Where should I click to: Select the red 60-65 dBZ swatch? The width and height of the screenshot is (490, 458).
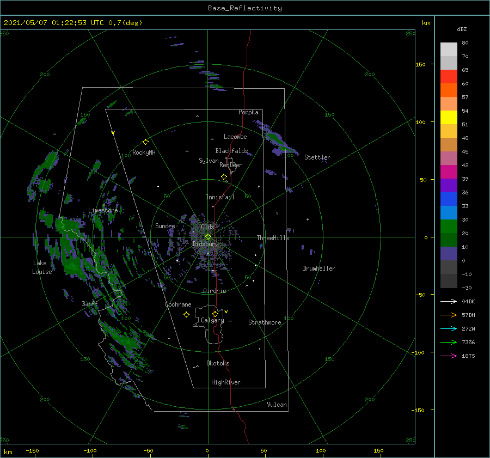click(449, 77)
